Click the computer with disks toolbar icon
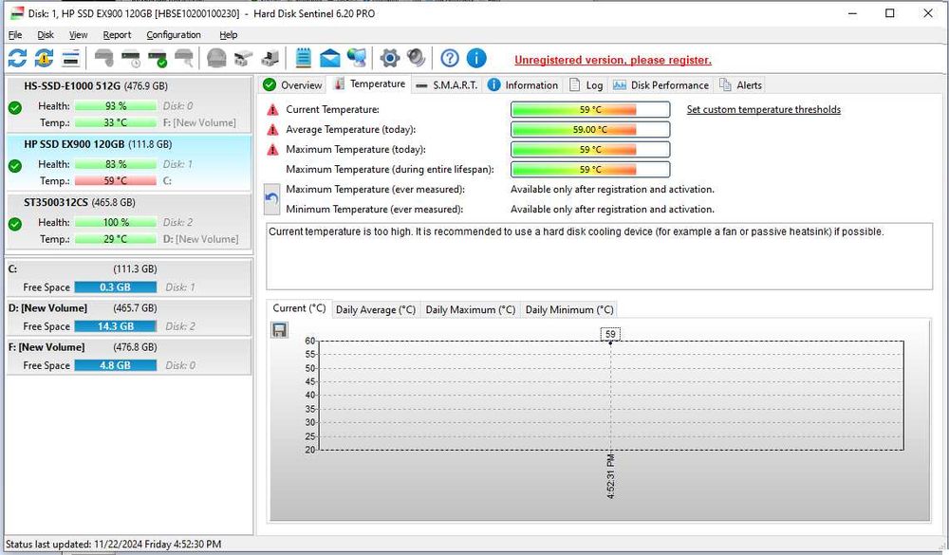 tap(270, 58)
